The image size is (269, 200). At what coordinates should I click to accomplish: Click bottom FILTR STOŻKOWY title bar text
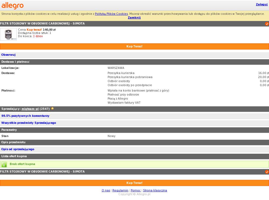pos(43,171)
